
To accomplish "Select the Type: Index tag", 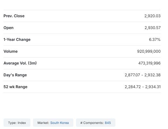I will (17, 123).
